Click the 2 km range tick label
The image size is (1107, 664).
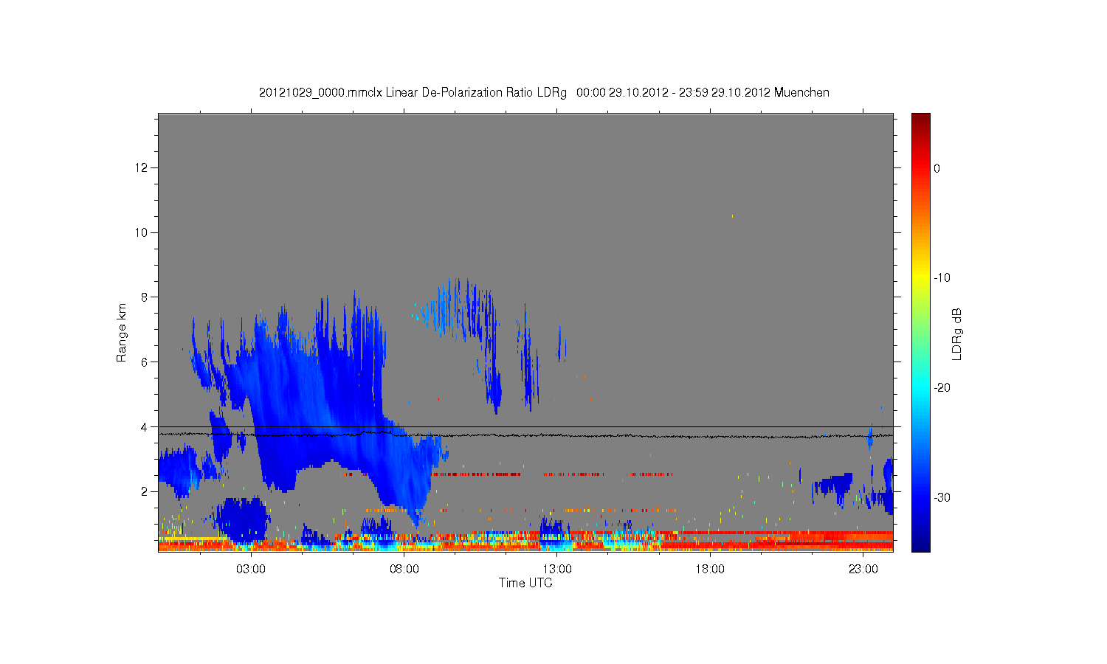pyautogui.click(x=145, y=491)
